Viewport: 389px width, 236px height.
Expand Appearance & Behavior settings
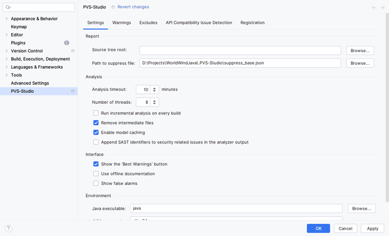[x=6, y=19]
